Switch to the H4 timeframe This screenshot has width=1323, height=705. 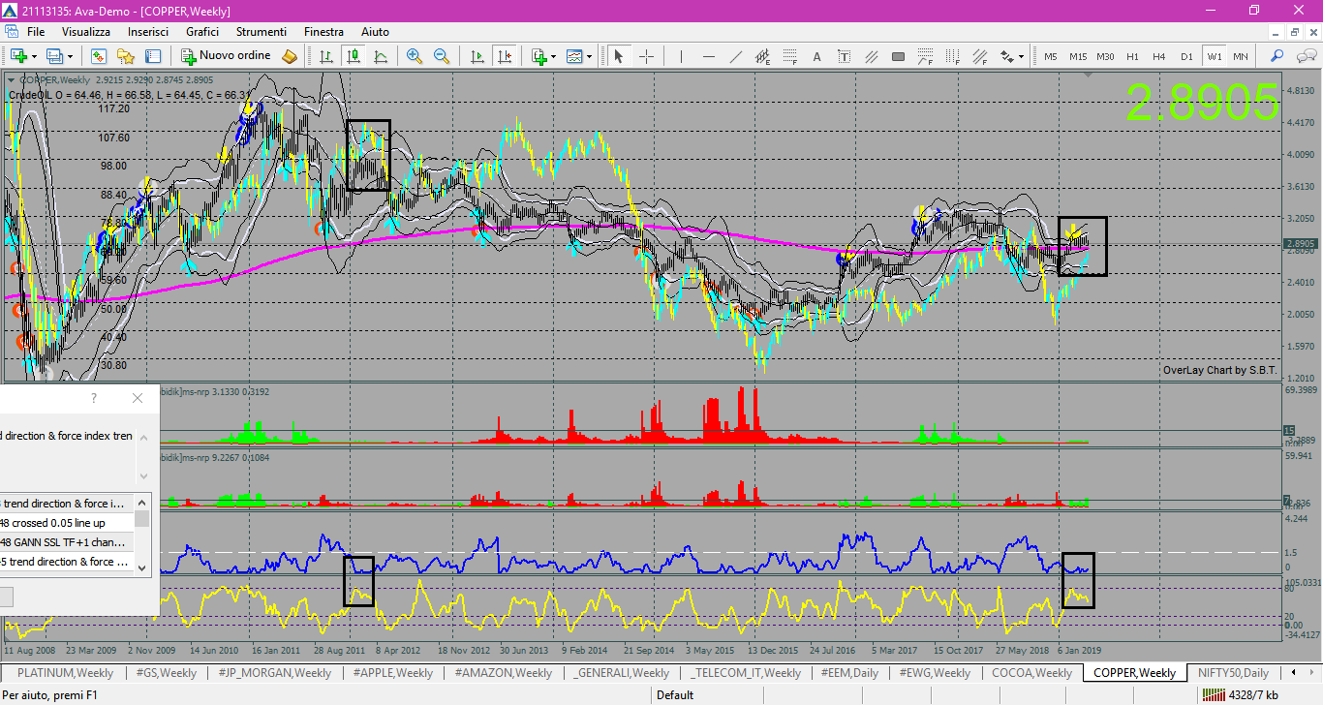click(1158, 56)
